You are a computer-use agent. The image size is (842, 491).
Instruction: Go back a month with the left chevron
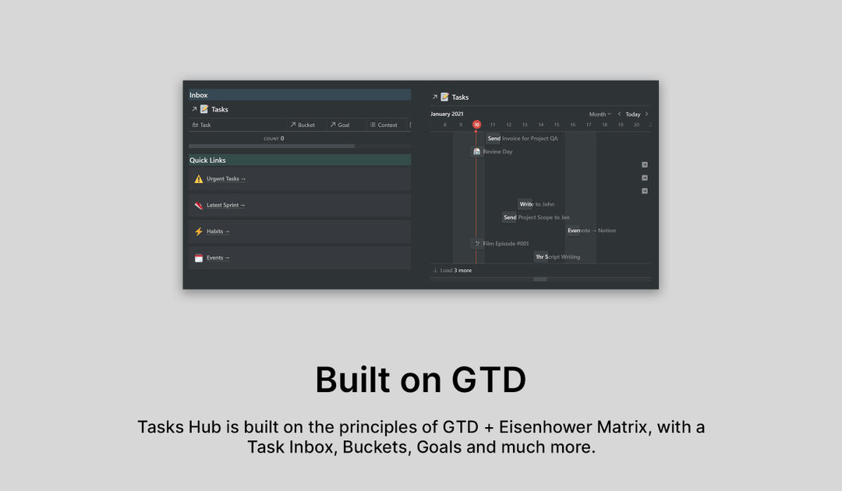coord(620,114)
